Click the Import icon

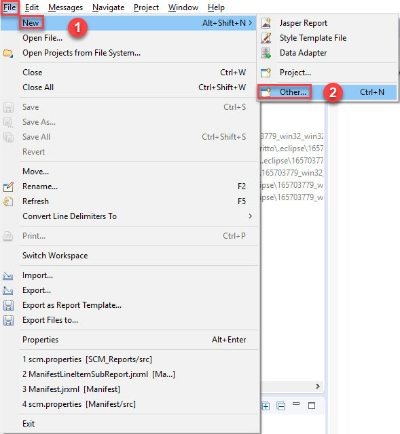coord(7,276)
